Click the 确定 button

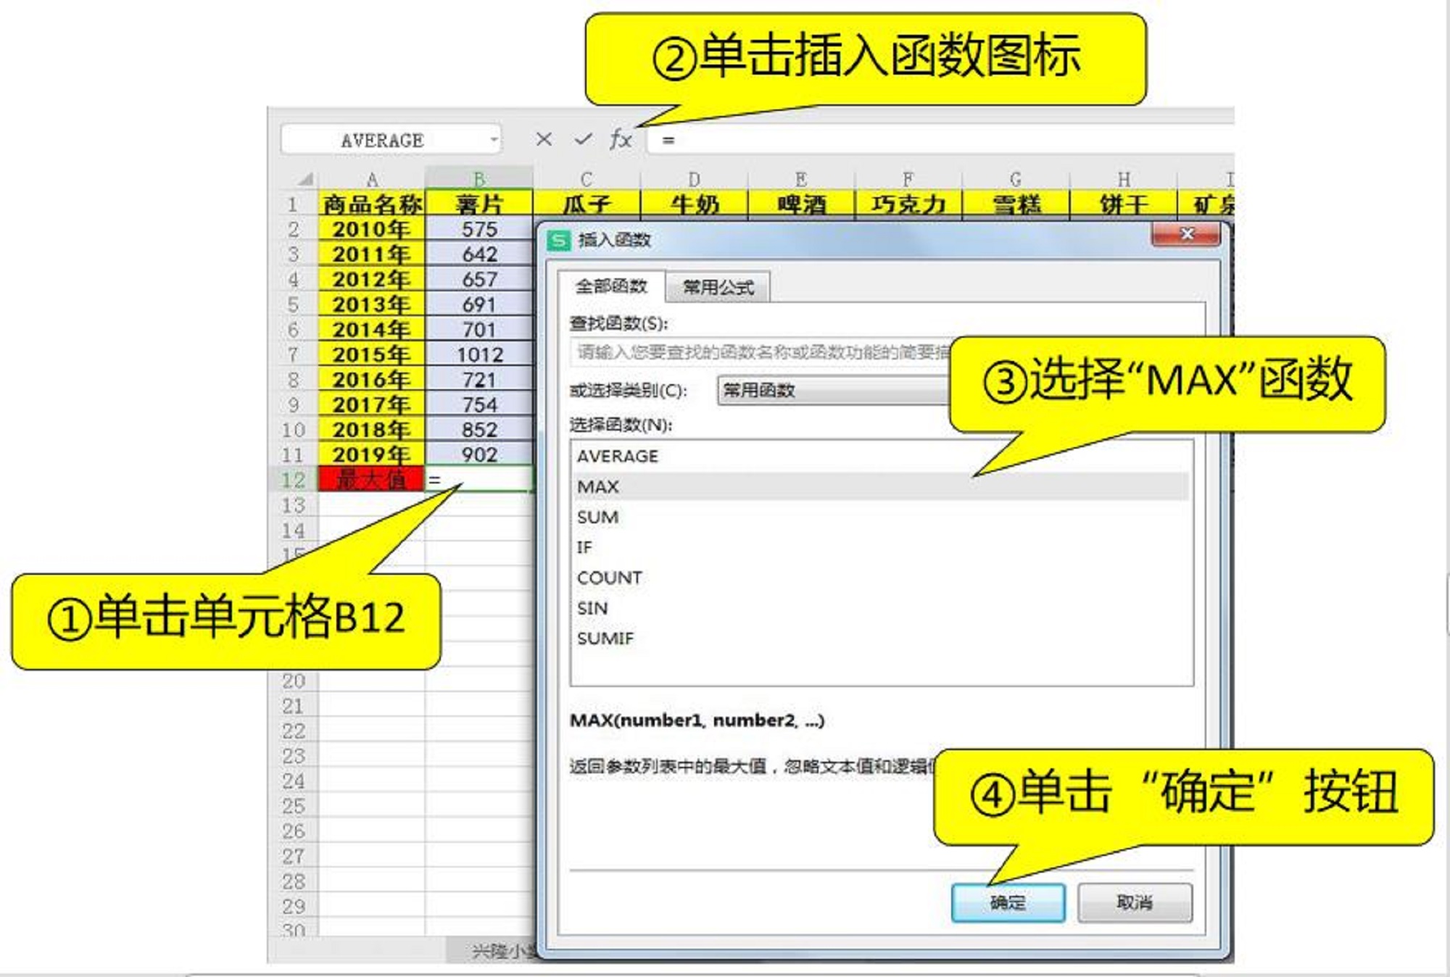(1010, 903)
